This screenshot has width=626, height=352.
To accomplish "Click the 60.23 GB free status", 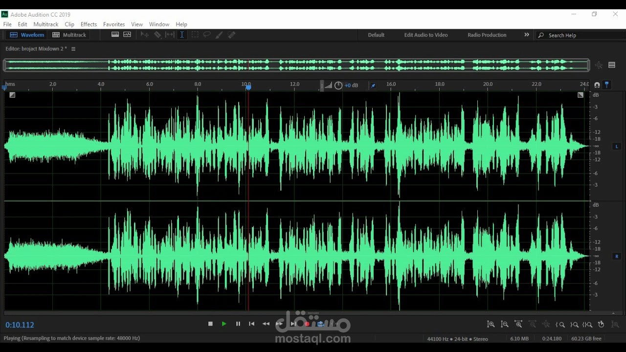I will point(586,339).
